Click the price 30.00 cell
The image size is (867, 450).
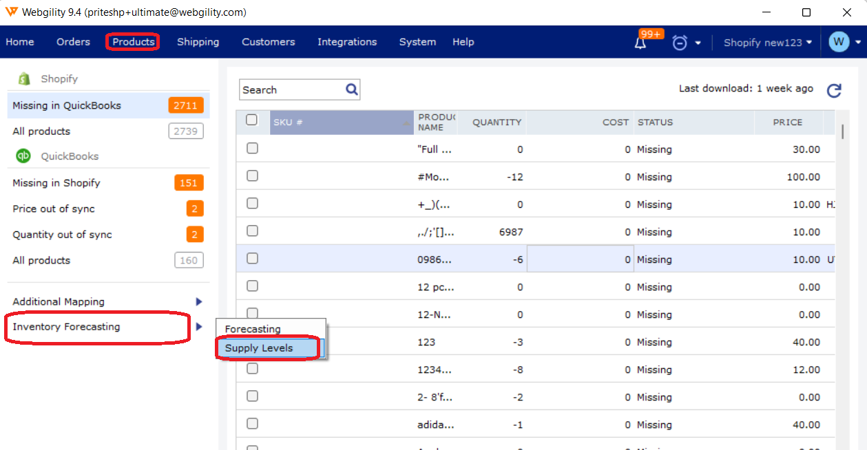[x=806, y=149]
